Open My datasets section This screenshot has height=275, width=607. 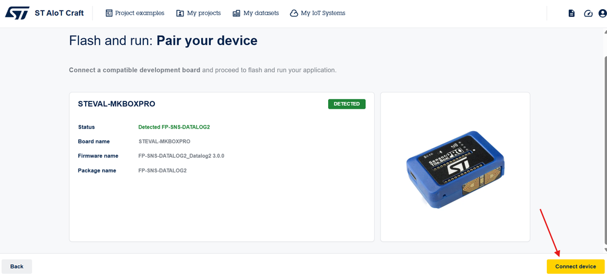tap(255, 13)
